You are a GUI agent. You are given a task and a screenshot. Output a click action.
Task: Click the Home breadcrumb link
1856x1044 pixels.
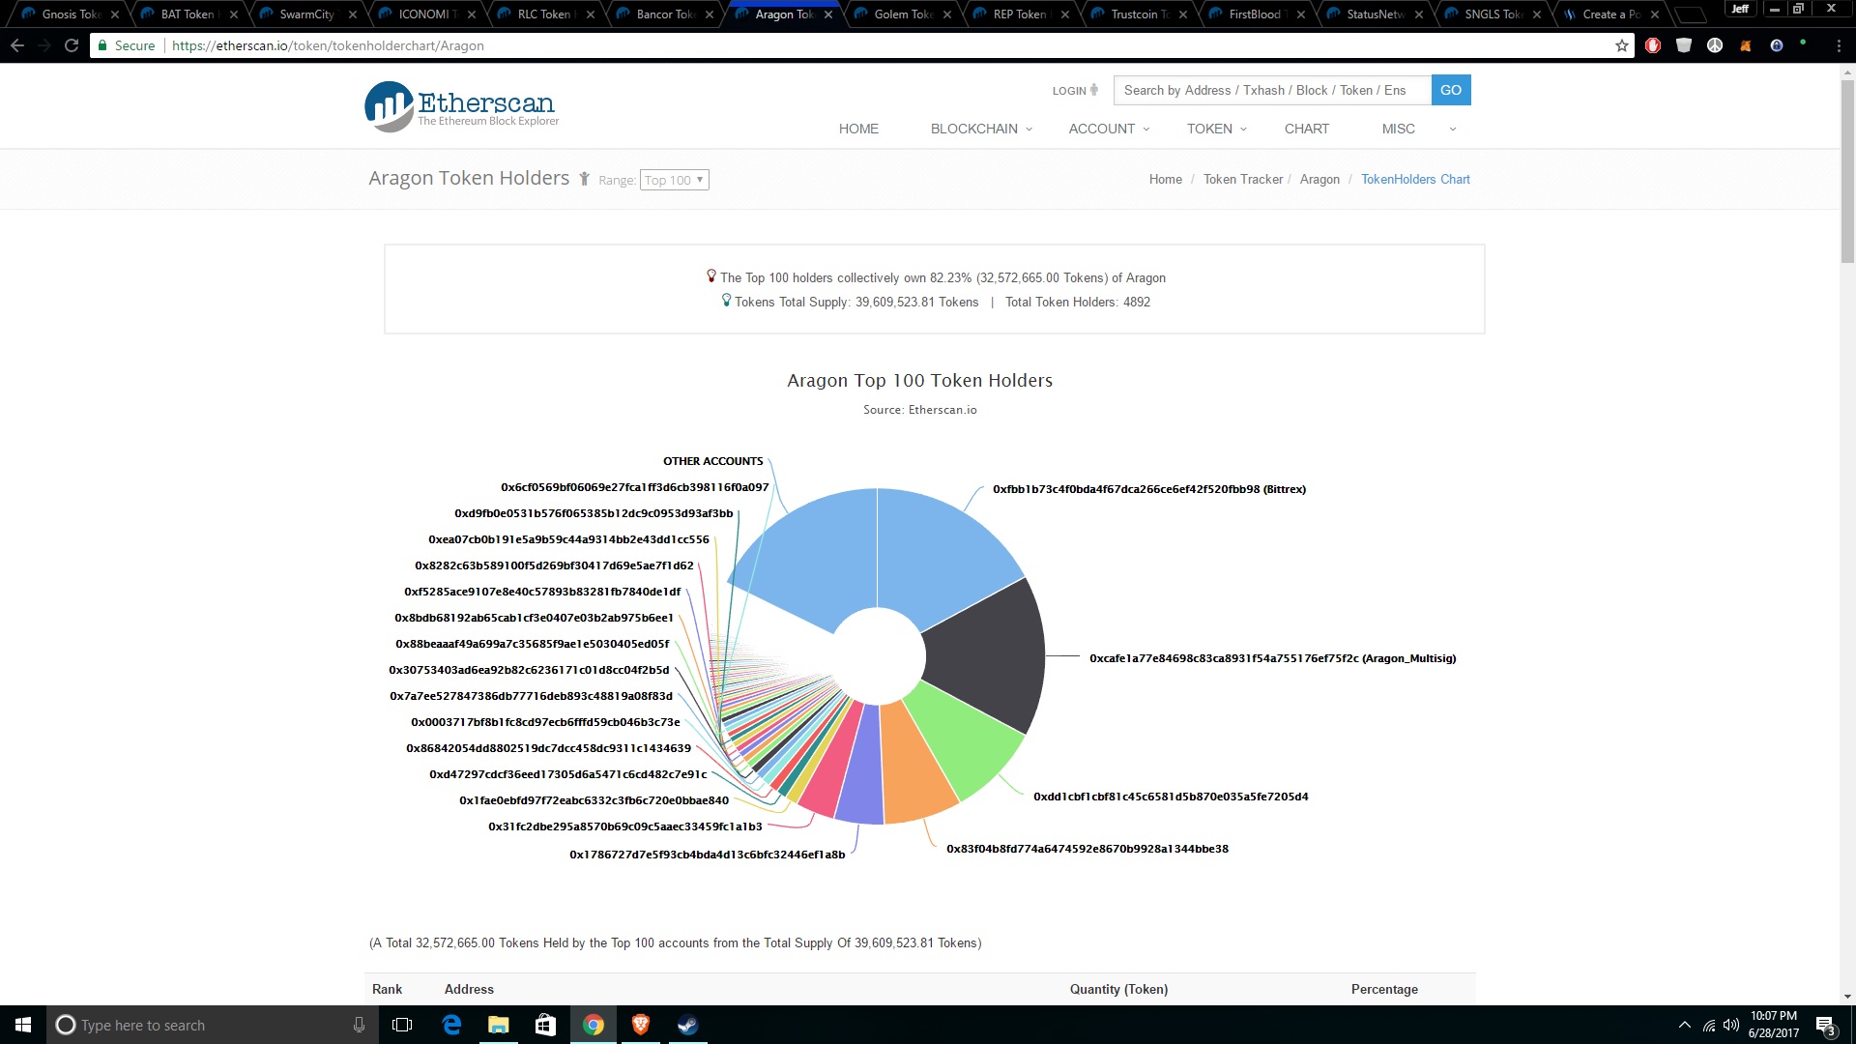click(1165, 179)
